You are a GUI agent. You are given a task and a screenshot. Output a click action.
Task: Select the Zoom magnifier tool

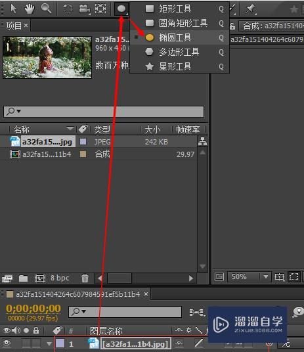click(x=46, y=9)
